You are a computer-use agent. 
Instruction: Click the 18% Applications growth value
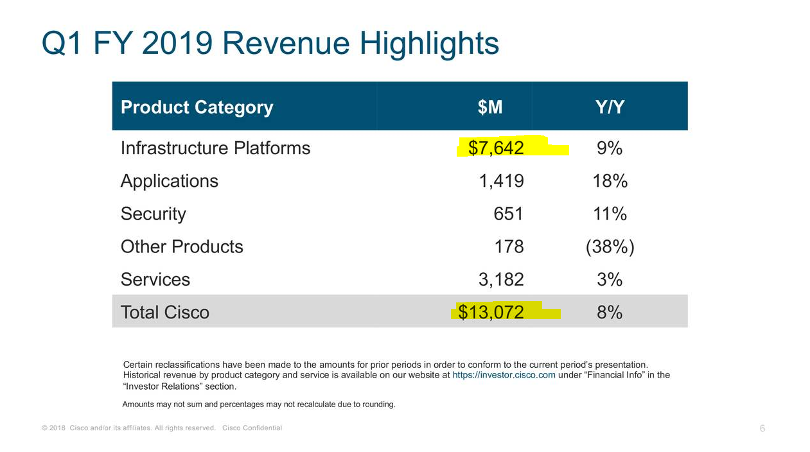tap(610, 181)
